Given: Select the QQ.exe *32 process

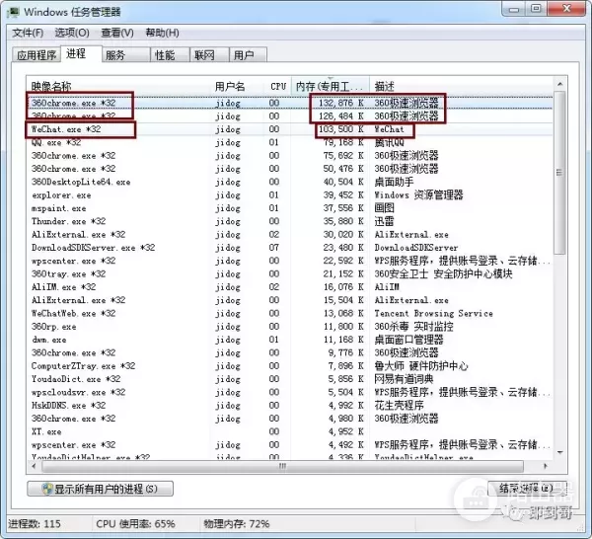Looking at the screenshot, I should 56,142.
